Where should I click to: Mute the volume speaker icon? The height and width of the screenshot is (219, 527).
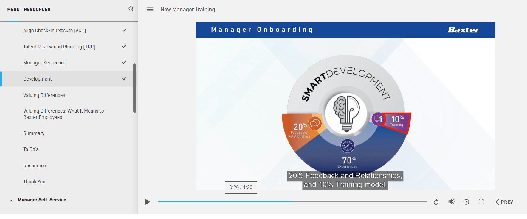point(452,202)
